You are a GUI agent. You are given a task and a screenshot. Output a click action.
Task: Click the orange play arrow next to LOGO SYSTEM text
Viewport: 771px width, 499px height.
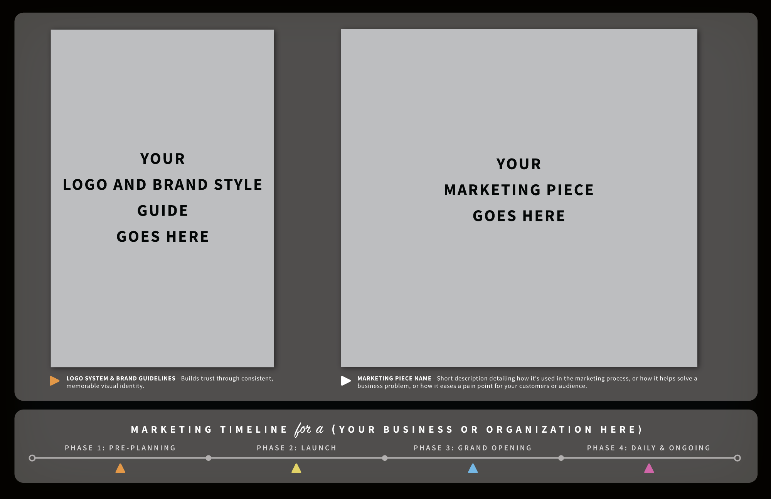pyautogui.click(x=54, y=380)
